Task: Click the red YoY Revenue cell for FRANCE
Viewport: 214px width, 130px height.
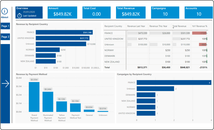Action: tap(199, 33)
